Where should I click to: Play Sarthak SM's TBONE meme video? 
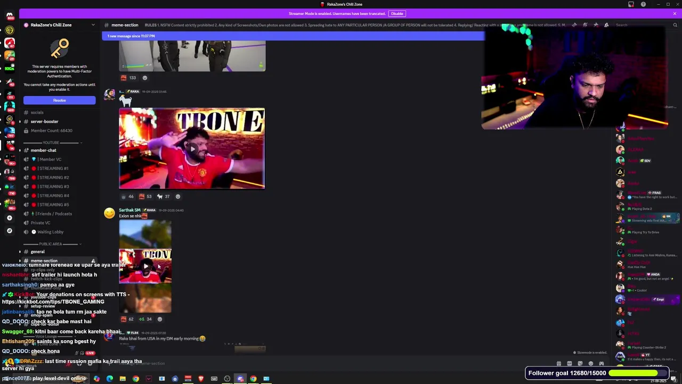(145, 266)
